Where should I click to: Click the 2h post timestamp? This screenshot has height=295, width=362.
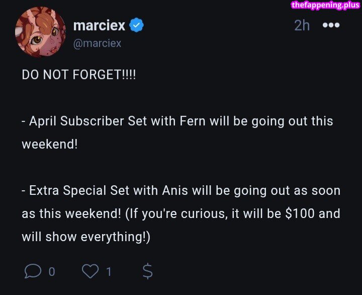(x=302, y=25)
